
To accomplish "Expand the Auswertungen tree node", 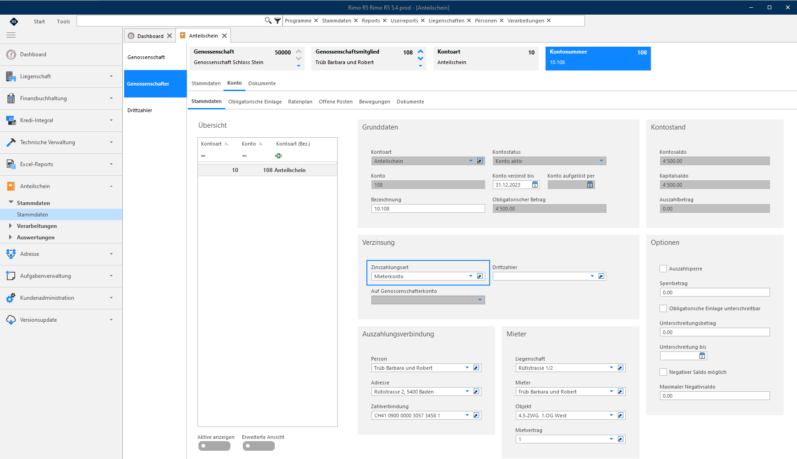I will [x=11, y=238].
